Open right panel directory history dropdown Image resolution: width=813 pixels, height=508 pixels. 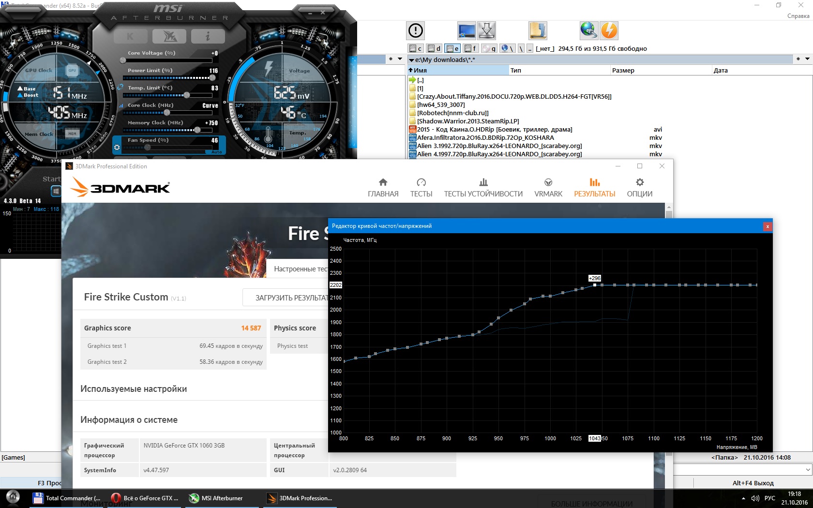point(807,59)
